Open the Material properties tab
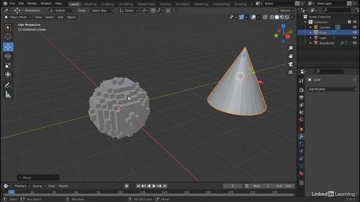 click(x=301, y=173)
